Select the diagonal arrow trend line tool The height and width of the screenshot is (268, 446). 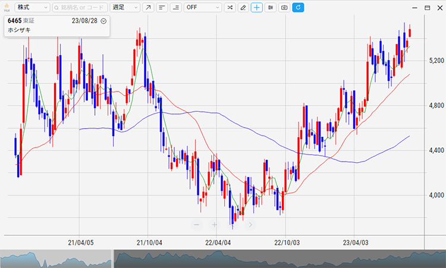point(148,8)
